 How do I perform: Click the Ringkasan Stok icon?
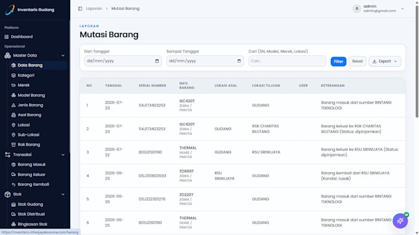click(14, 224)
